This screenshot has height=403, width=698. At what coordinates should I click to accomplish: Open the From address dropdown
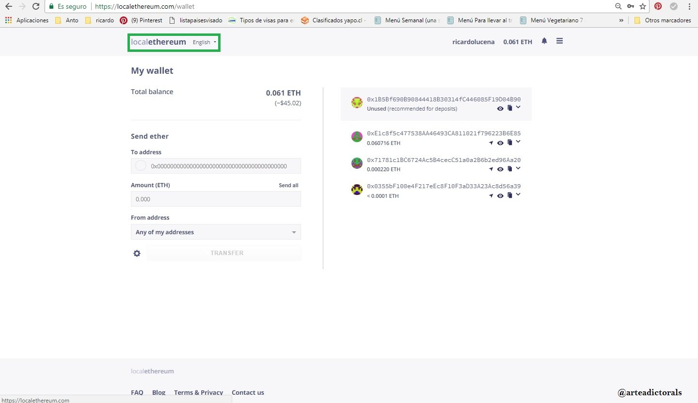(216, 232)
